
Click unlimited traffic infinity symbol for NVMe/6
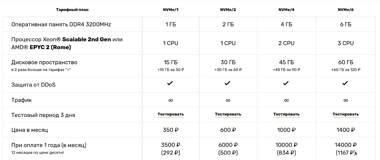[345, 100]
